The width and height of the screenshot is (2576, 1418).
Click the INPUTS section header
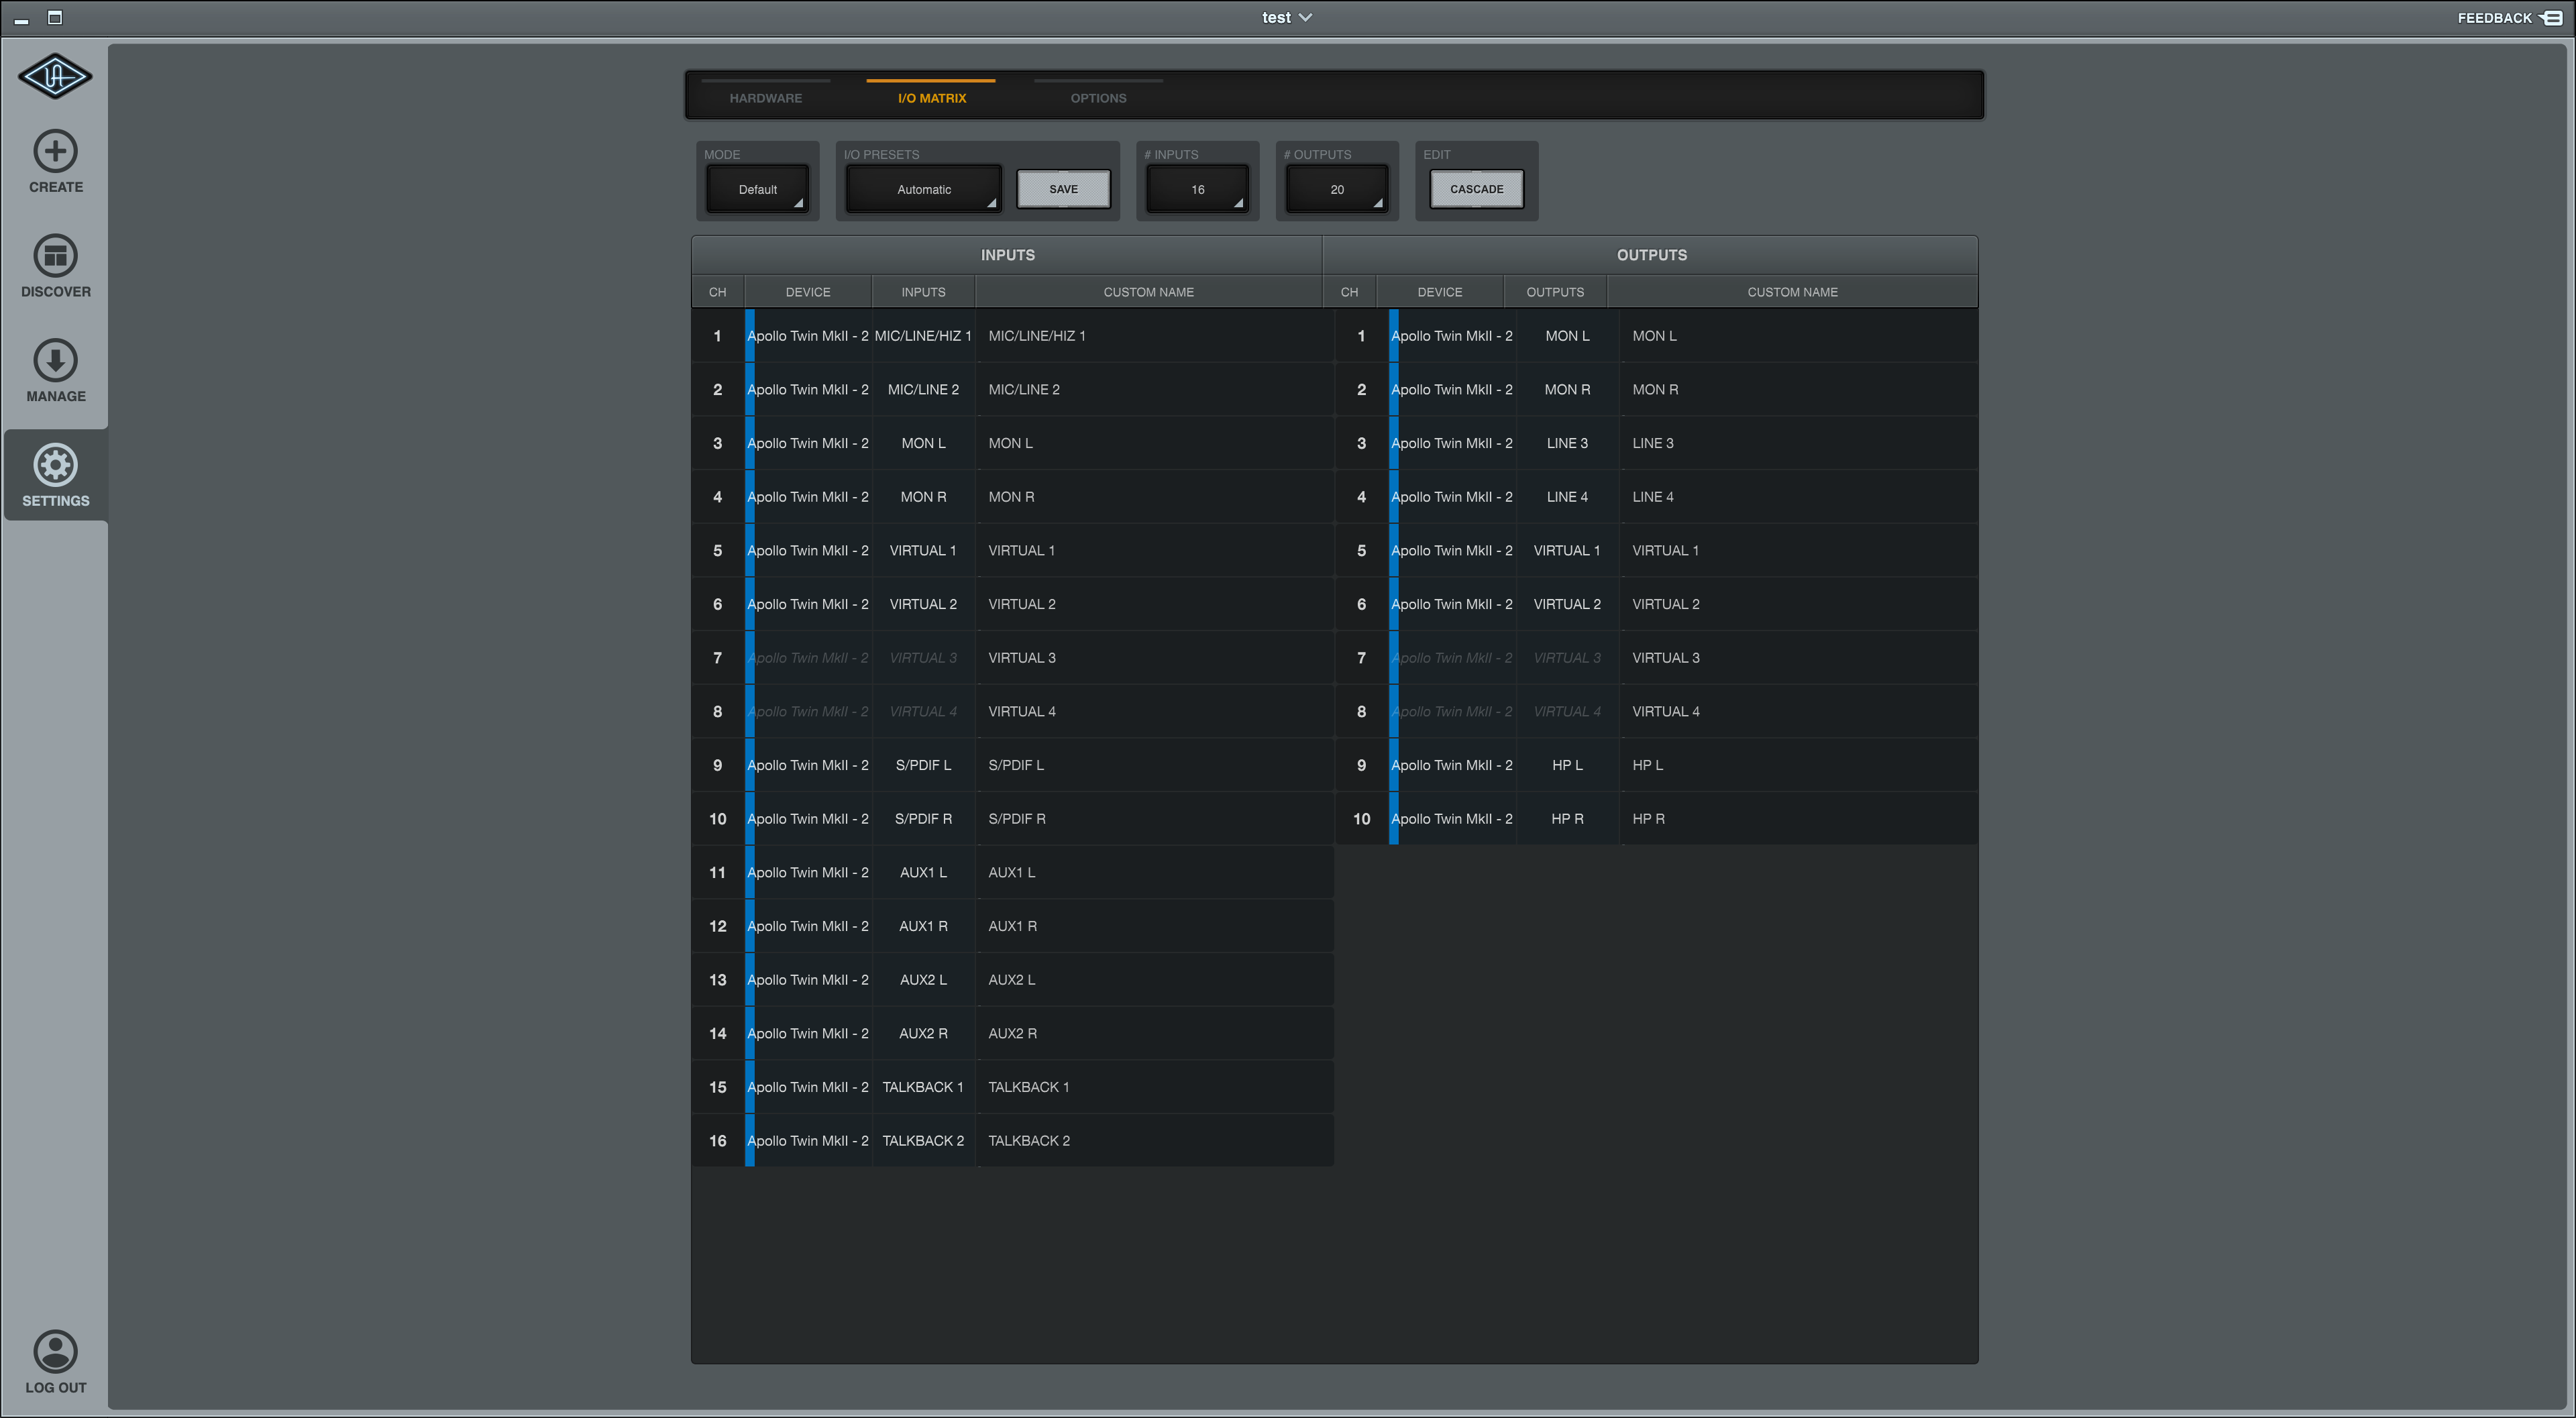(x=1007, y=255)
